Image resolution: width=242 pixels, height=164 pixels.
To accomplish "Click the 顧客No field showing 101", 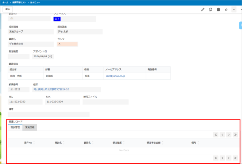I will tap(29, 19).
